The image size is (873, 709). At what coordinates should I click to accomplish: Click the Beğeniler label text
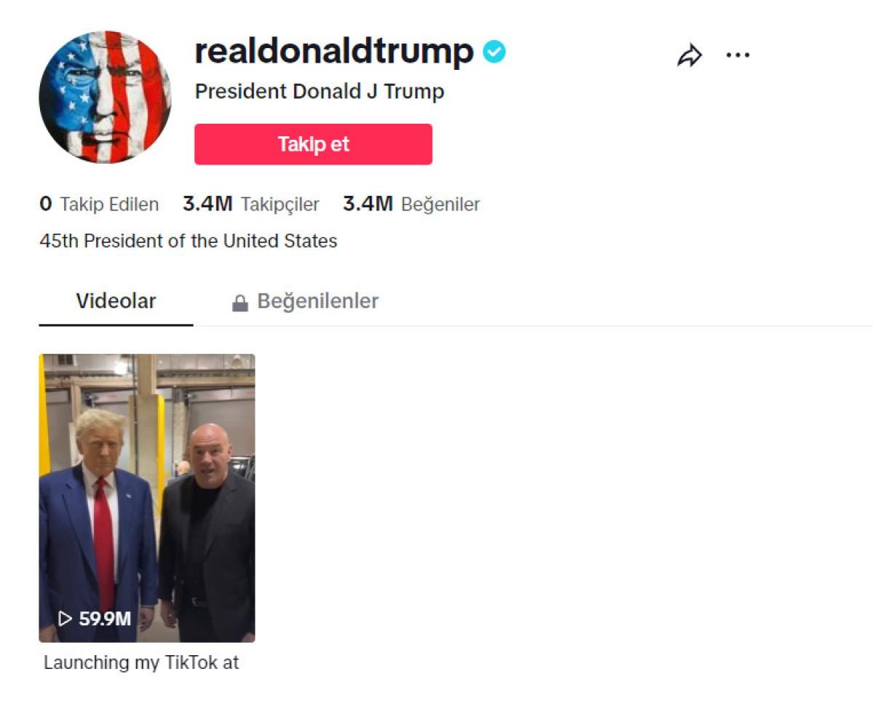(x=441, y=205)
